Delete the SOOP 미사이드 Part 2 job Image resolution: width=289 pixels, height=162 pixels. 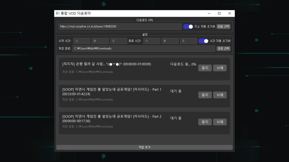220,122
